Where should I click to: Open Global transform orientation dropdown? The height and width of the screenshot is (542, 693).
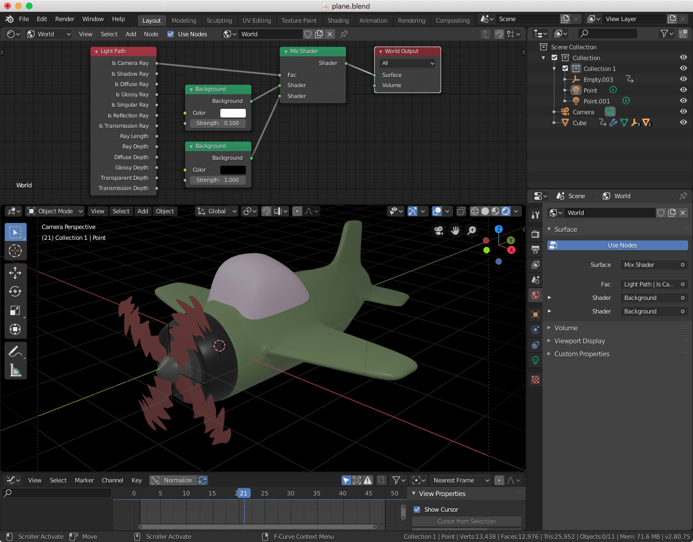[x=217, y=211]
